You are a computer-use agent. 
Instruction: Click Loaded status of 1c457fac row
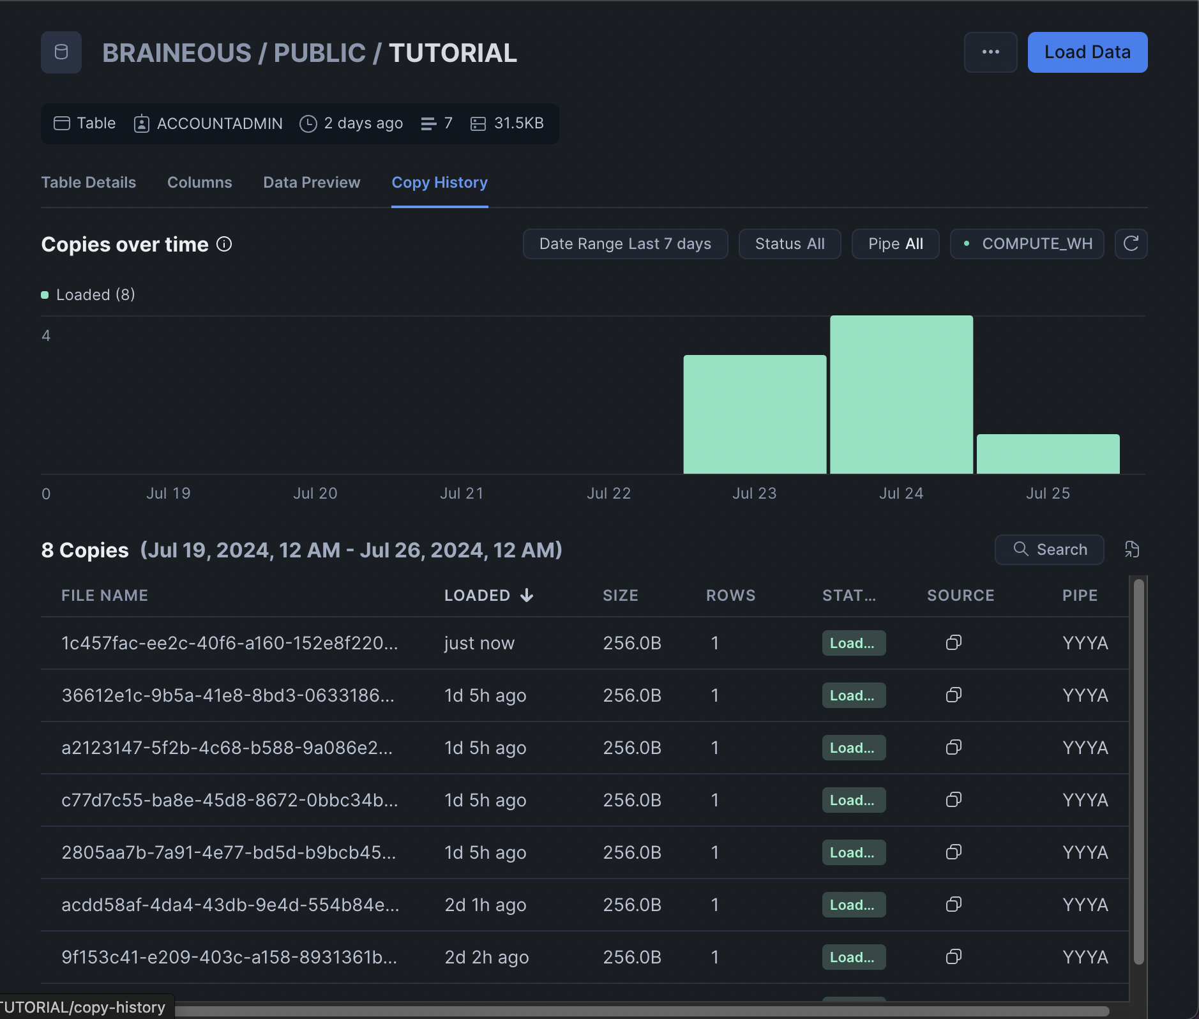point(854,643)
